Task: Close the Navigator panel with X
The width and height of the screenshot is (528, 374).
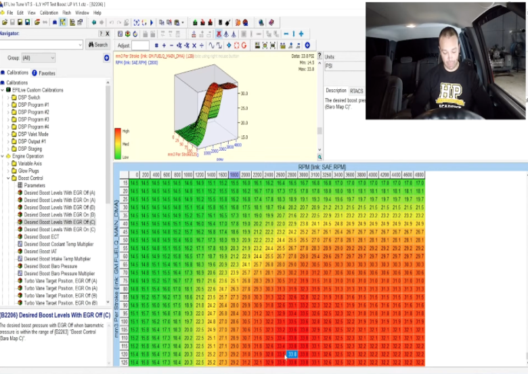Action: pos(108,34)
